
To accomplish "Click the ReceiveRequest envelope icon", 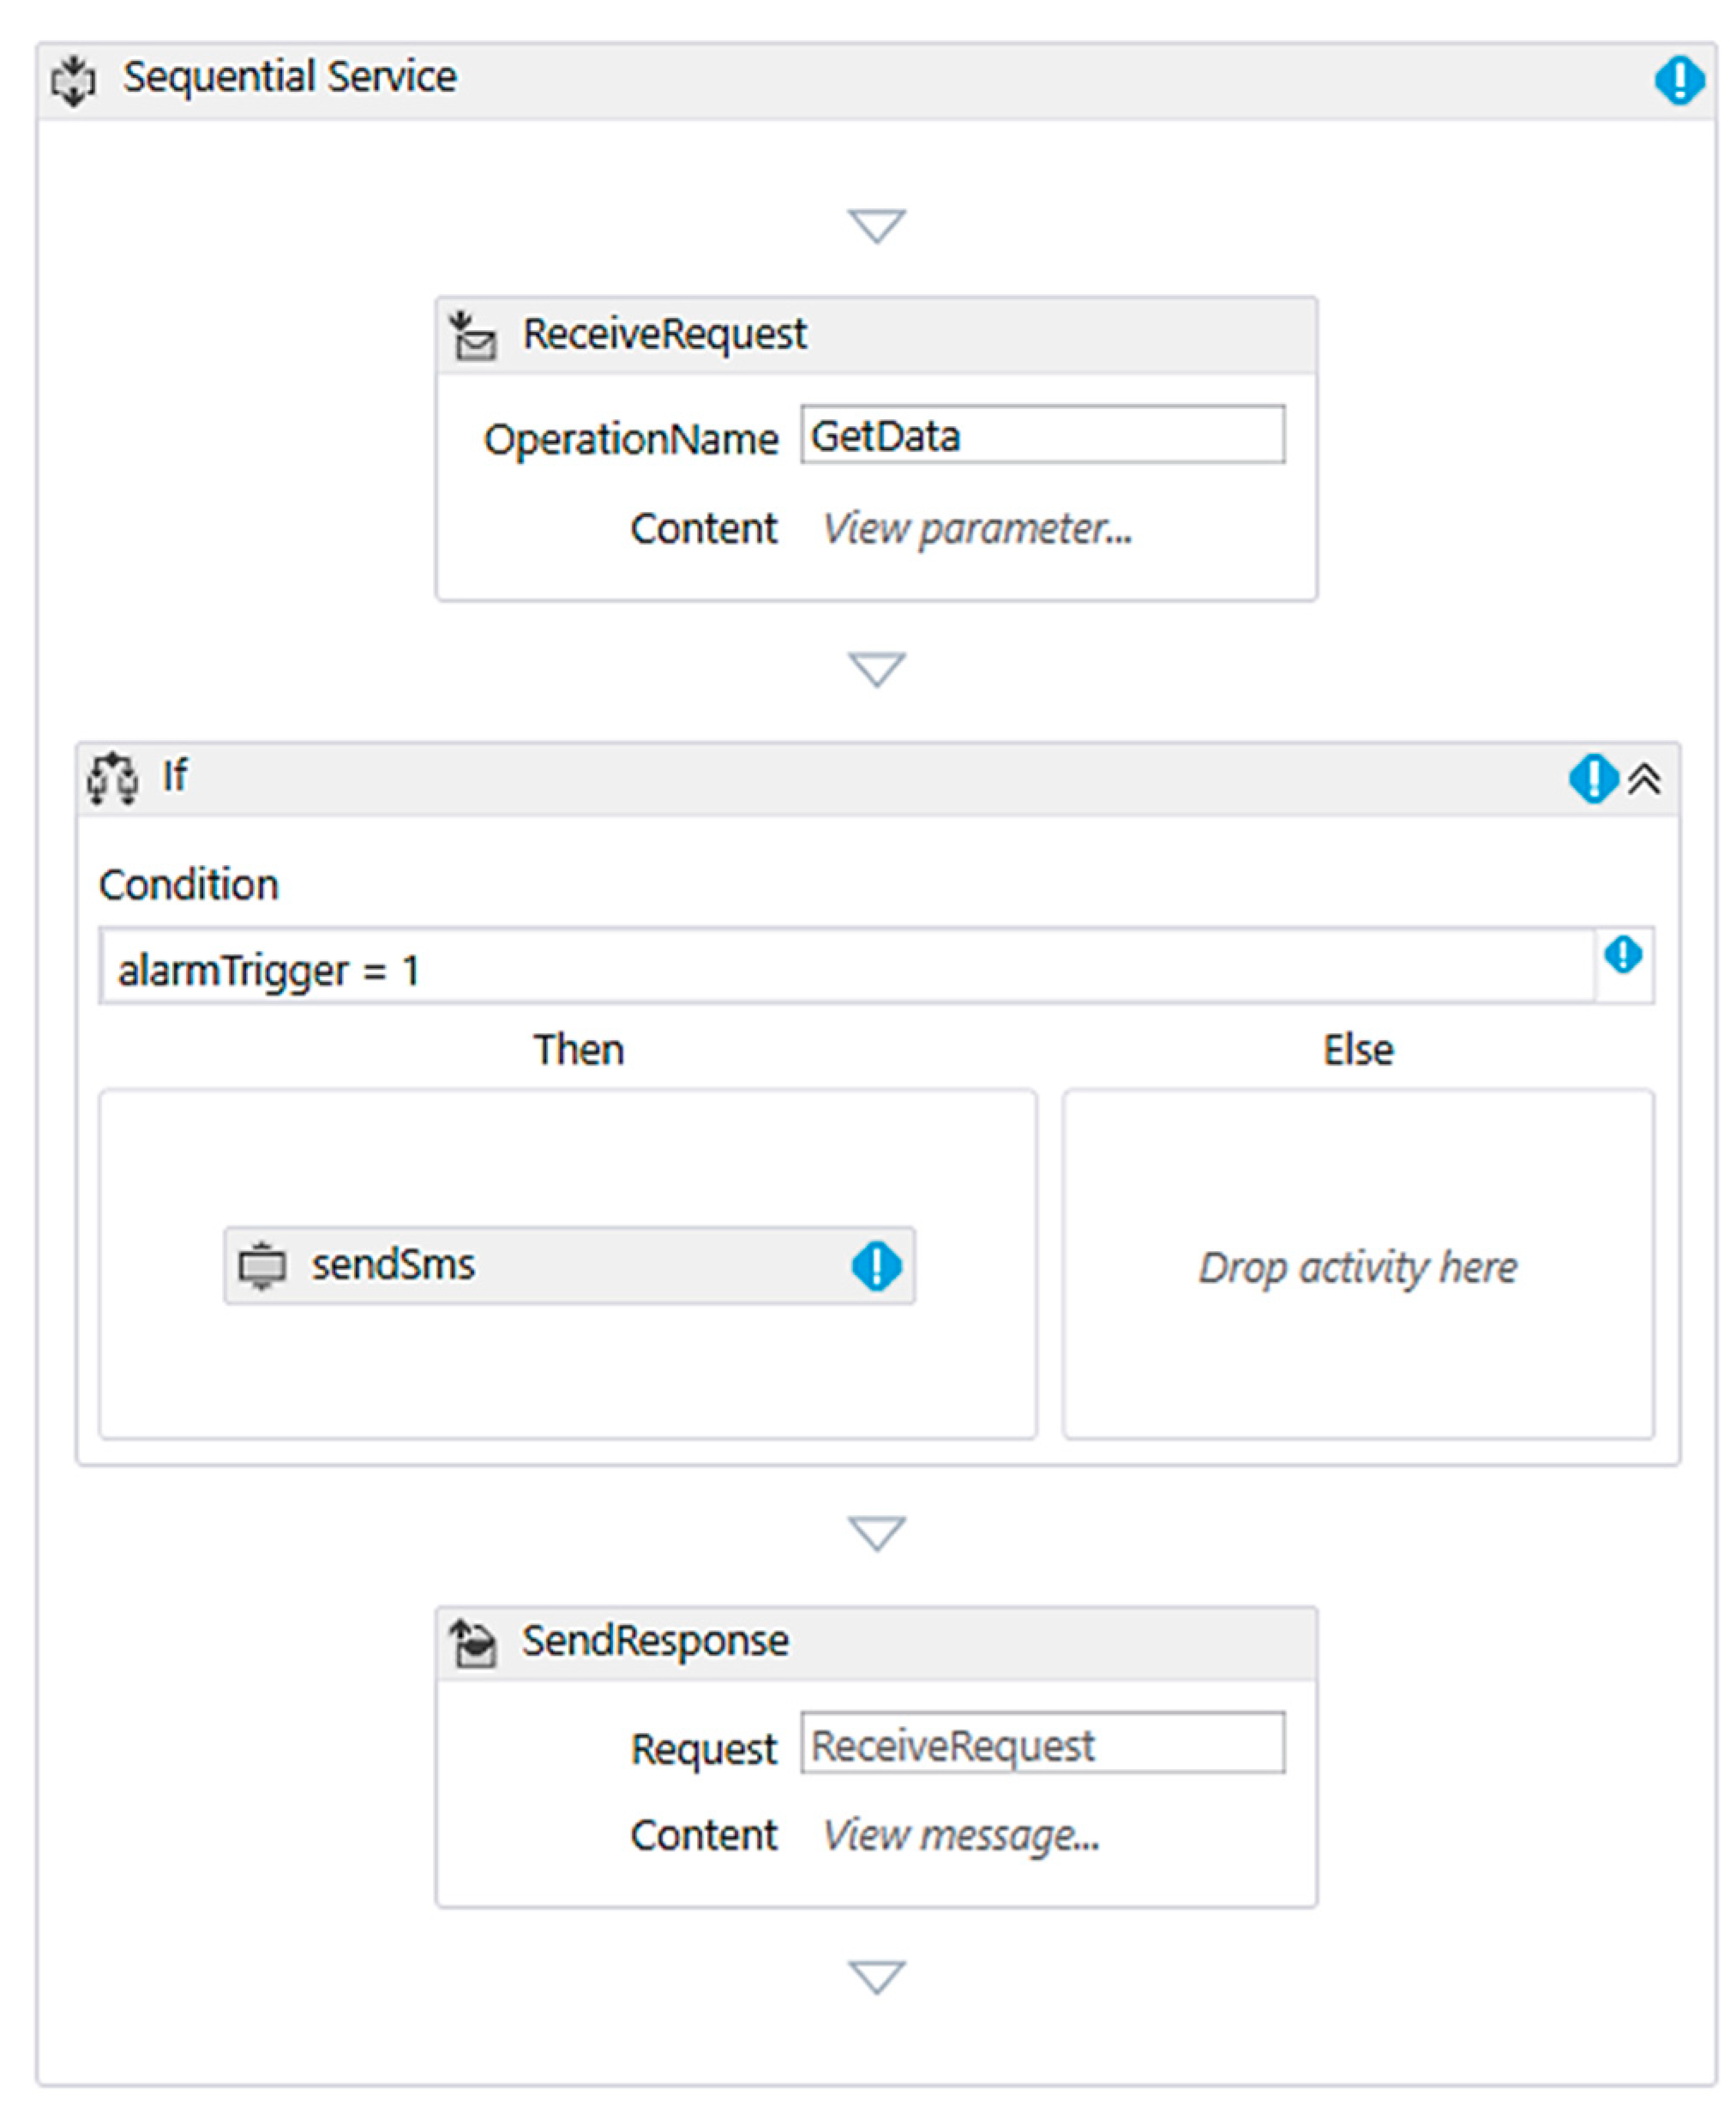I will pyautogui.click(x=473, y=336).
